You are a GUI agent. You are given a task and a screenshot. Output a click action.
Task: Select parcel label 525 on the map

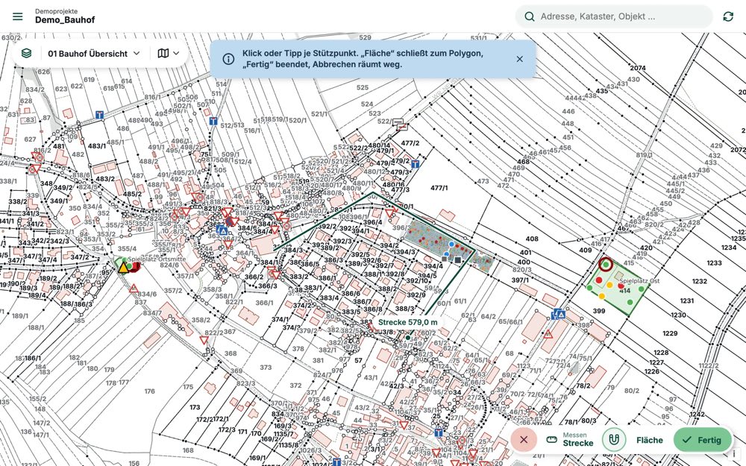tap(362, 87)
